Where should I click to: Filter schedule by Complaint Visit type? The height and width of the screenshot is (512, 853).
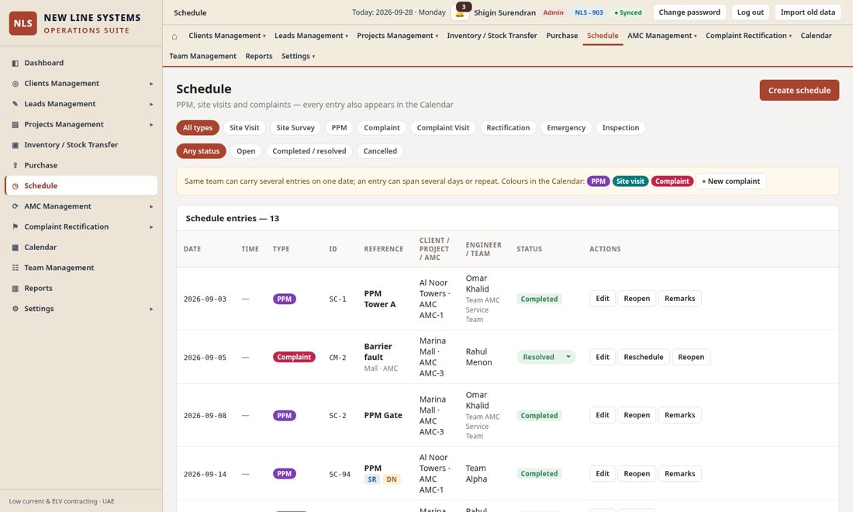[443, 128]
